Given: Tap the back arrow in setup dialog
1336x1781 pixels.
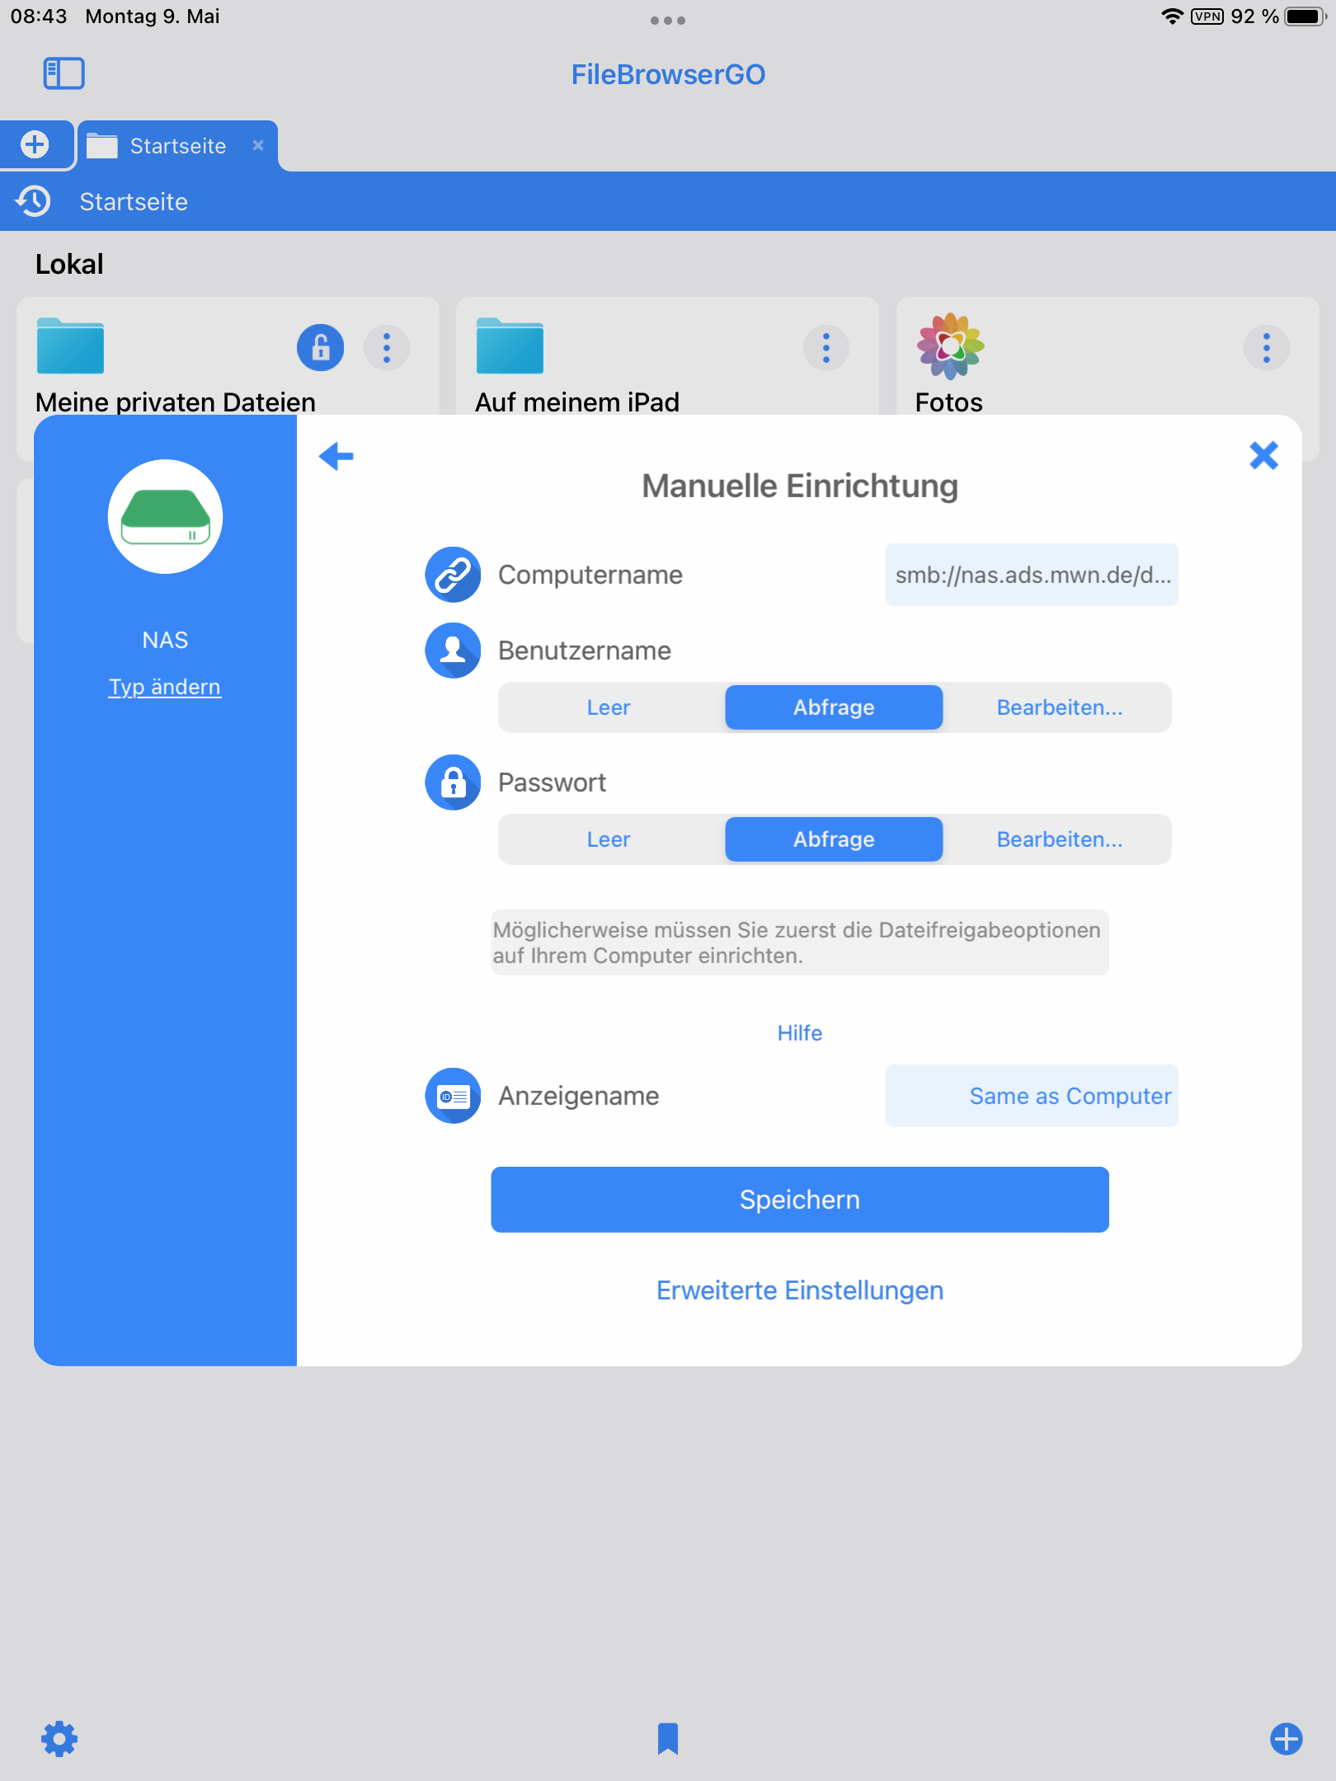Looking at the screenshot, I should pos(336,456).
